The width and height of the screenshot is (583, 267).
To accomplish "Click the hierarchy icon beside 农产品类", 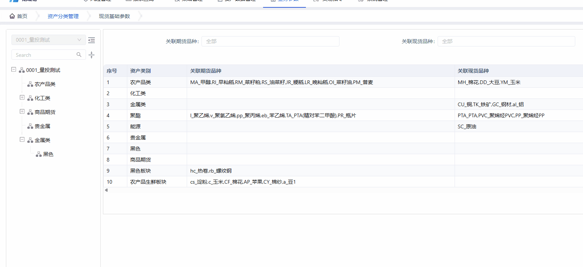I will tap(30, 84).
